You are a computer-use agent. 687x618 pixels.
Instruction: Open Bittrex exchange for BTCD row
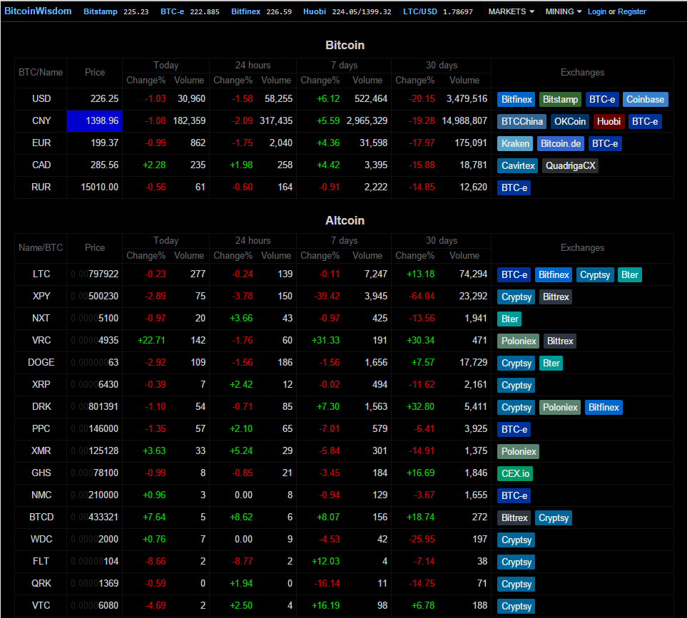click(514, 517)
